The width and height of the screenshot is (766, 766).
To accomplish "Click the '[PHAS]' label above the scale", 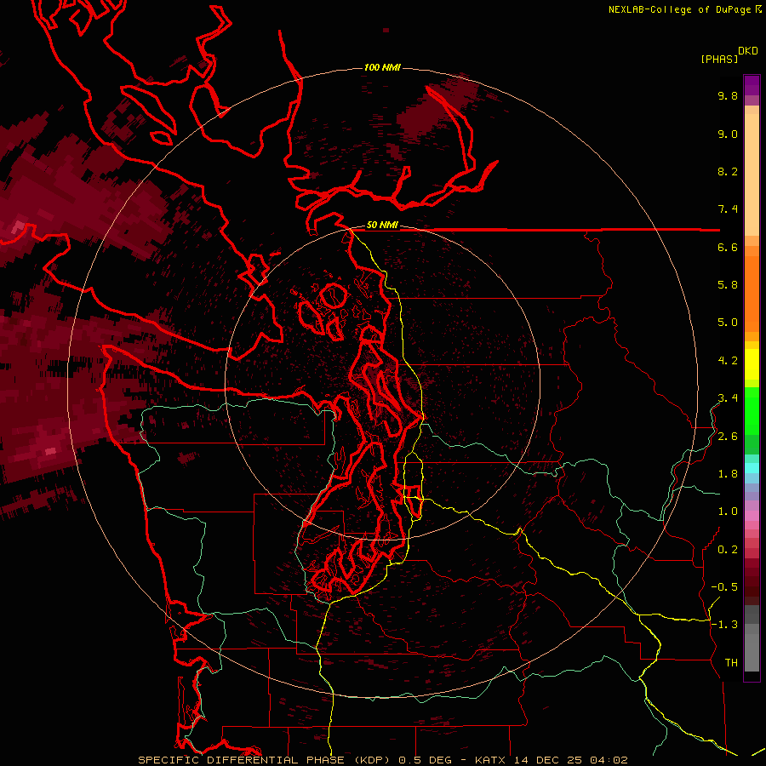I will click(719, 59).
